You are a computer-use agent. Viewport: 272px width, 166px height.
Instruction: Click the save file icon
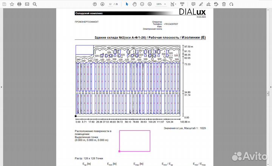pos(4,4)
